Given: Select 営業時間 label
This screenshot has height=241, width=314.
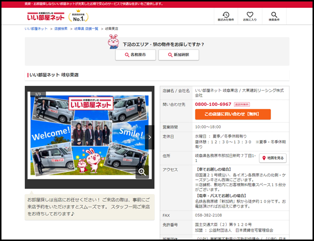Looking at the screenshot, I should (x=170, y=127).
